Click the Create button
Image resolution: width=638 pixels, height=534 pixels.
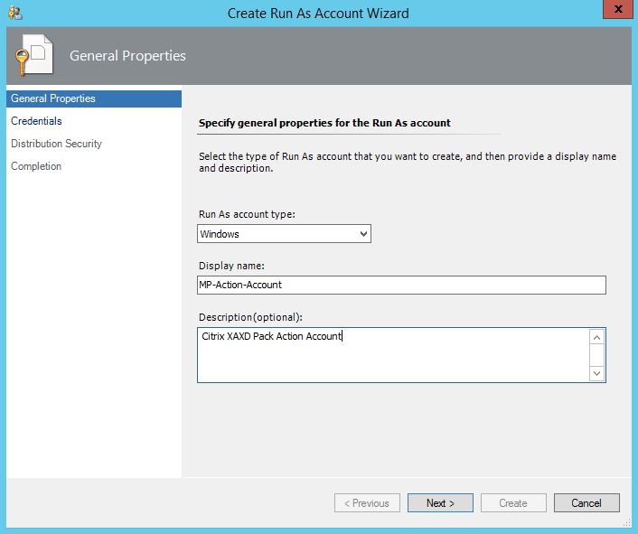tap(513, 503)
